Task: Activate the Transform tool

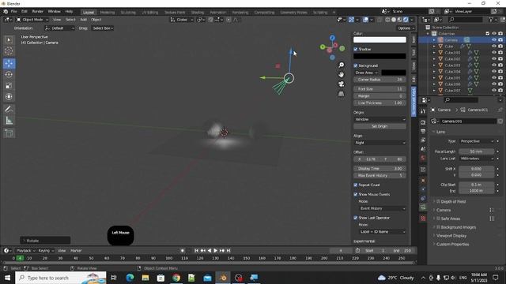Action: (9, 96)
